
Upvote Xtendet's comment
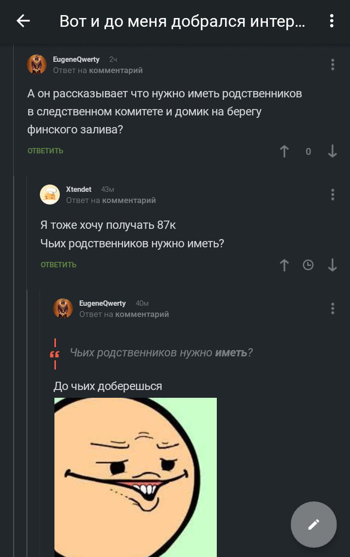284,265
